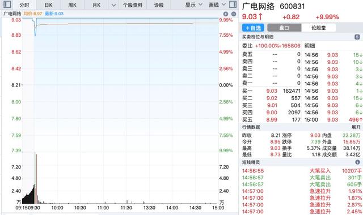
Task: Click the 最新:9.03 chart label
Action: coord(54,14)
